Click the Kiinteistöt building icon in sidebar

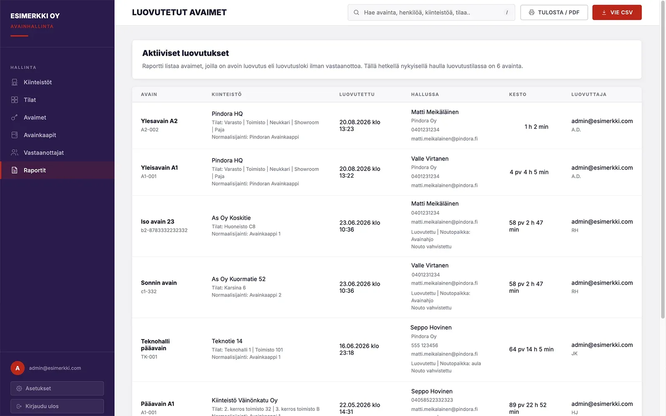tap(15, 82)
